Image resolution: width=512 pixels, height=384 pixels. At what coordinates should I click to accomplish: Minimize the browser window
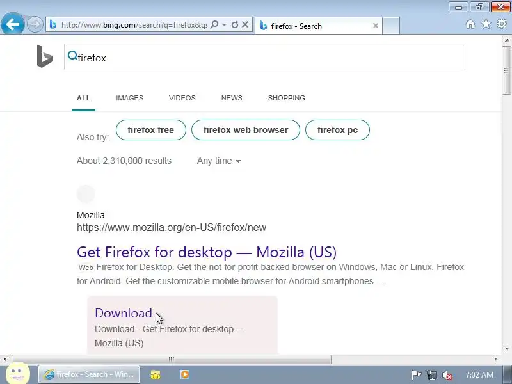click(x=459, y=6)
